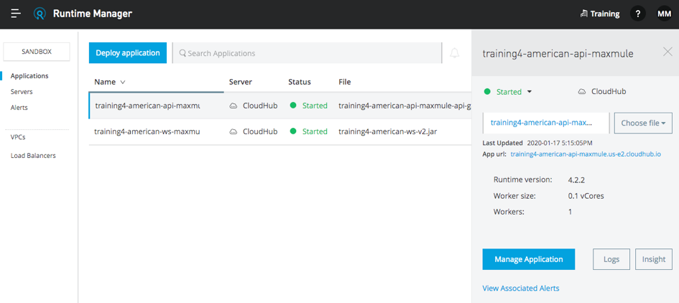This screenshot has height=303, width=679.
Task: Click the notifications bell icon
Action: click(x=454, y=53)
